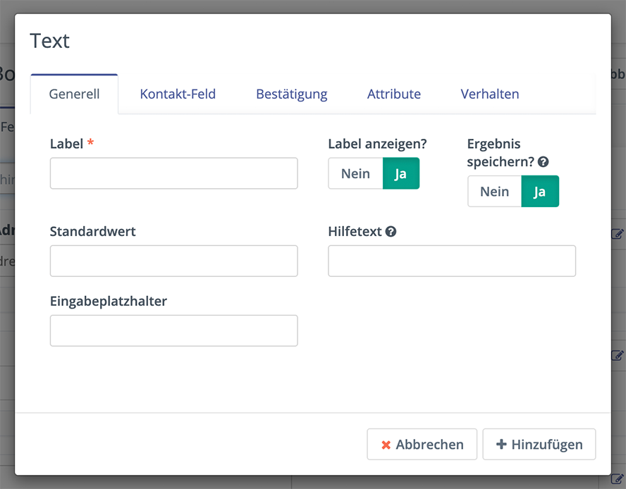Select the Verhalten tab
Image resolution: width=626 pixels, height=489 pixels.
point(489,94)
